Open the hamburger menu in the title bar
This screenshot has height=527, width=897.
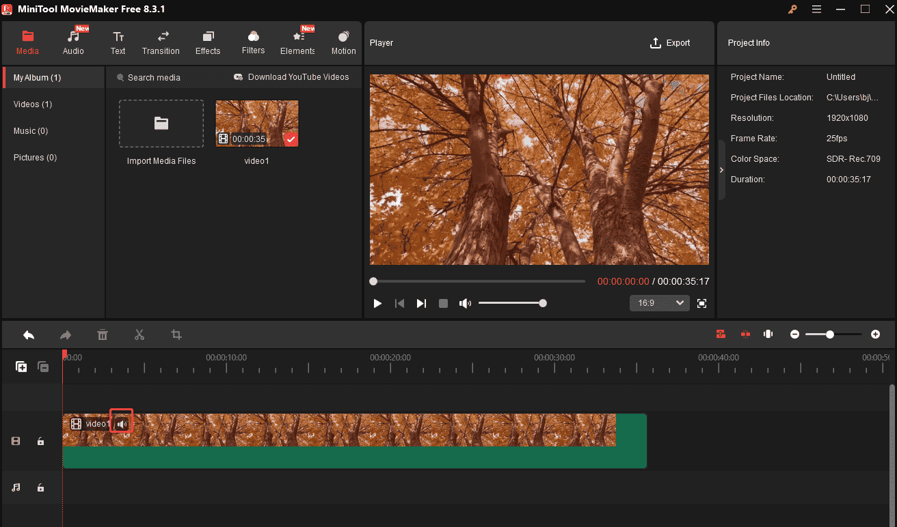pyautogui.click(x=816, y=10)
